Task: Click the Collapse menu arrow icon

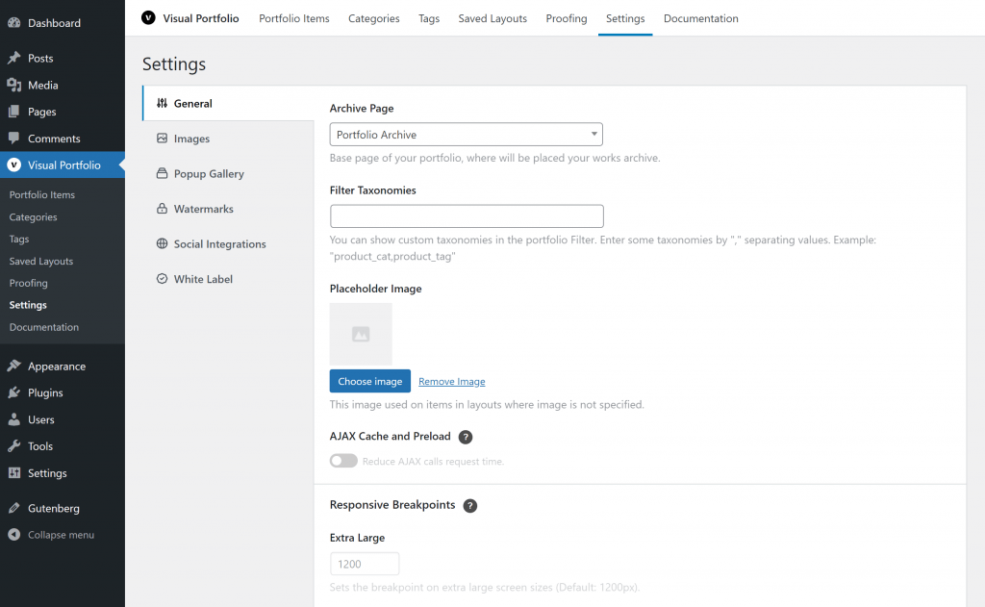Action: pos(13,535)
